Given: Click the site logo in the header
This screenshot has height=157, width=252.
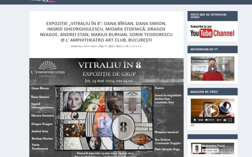Looking at the screenshot, I should [x=42, y=1].
